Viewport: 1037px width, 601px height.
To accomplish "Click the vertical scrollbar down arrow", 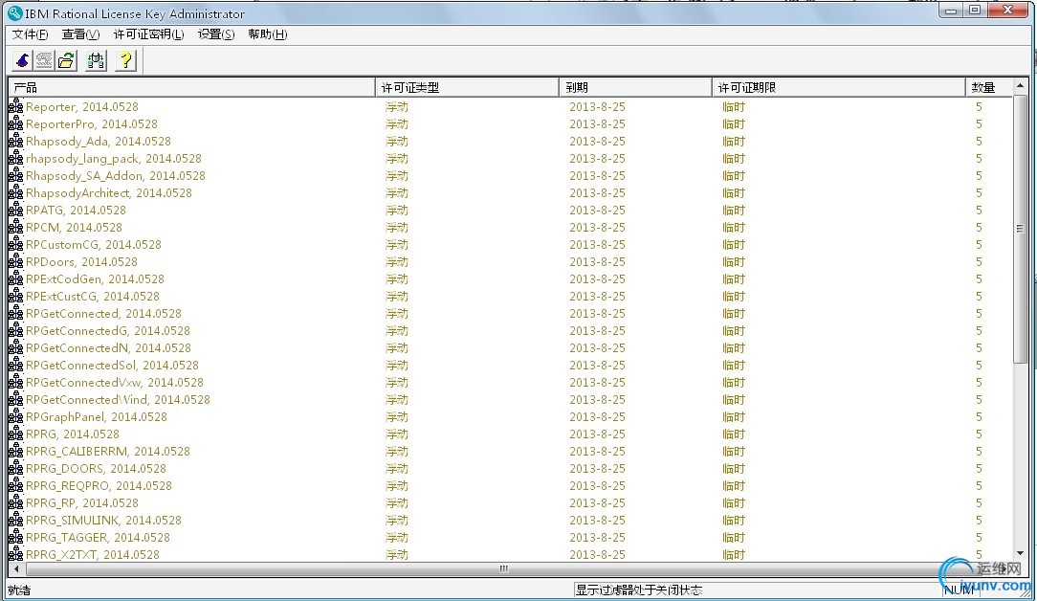I will click(1021, 553).
